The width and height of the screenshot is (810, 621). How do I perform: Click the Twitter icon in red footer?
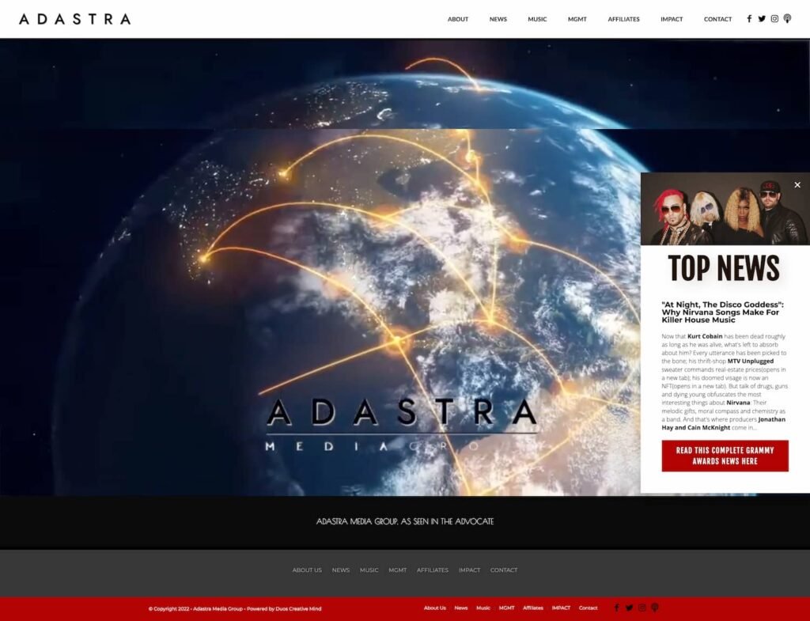630,608
